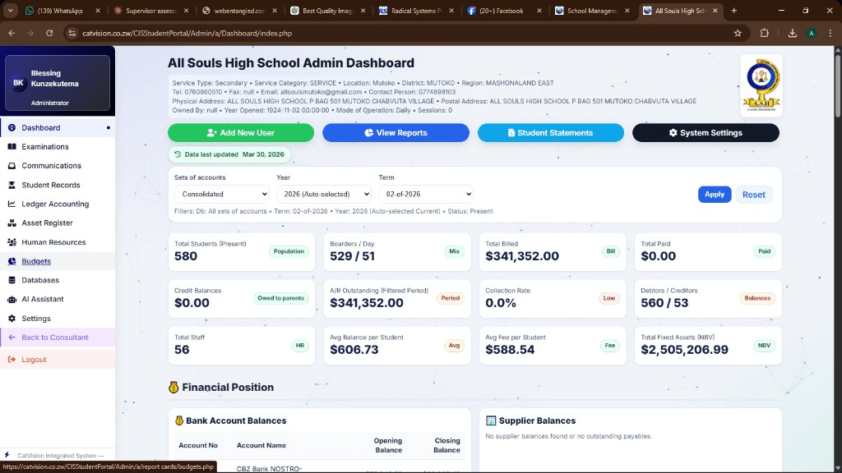Go back in browser history
This screenshot has height=473, width=842.
pos(12,33)
